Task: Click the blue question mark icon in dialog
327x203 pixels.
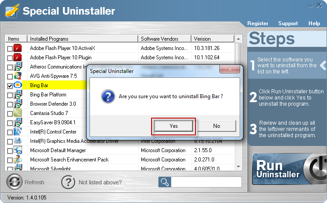Action: (108, 96)
